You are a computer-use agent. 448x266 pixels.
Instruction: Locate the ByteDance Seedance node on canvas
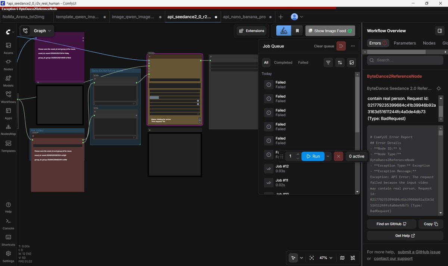pyautogui.click(x=439, y=88)
